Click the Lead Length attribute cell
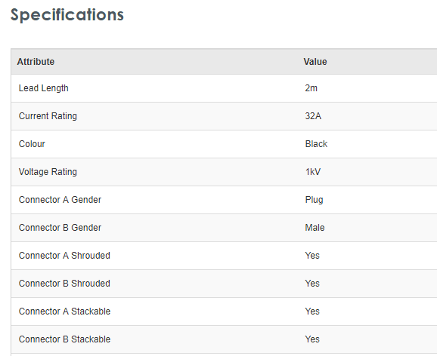437x356 pixels. point(44,88)
